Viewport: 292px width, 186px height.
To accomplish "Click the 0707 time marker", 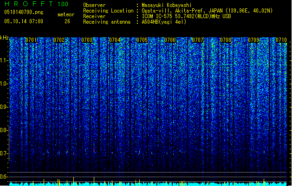I will click(198, 40).
